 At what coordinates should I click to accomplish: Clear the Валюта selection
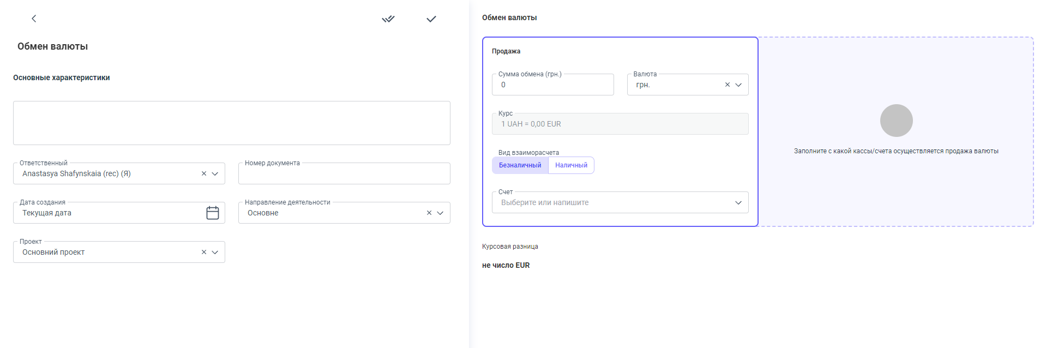point(727,85)
